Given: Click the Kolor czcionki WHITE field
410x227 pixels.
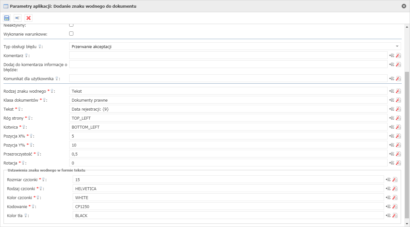Looking at the screenshot, I should coord(228,198).
